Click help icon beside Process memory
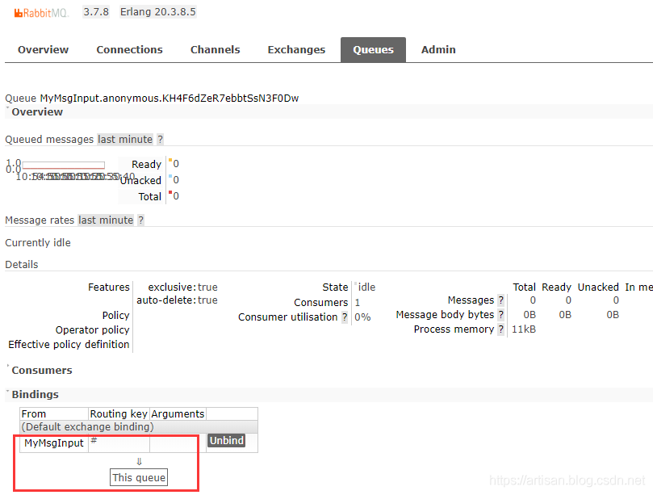This screenshot has width=653, height=495. pos(501,329)
